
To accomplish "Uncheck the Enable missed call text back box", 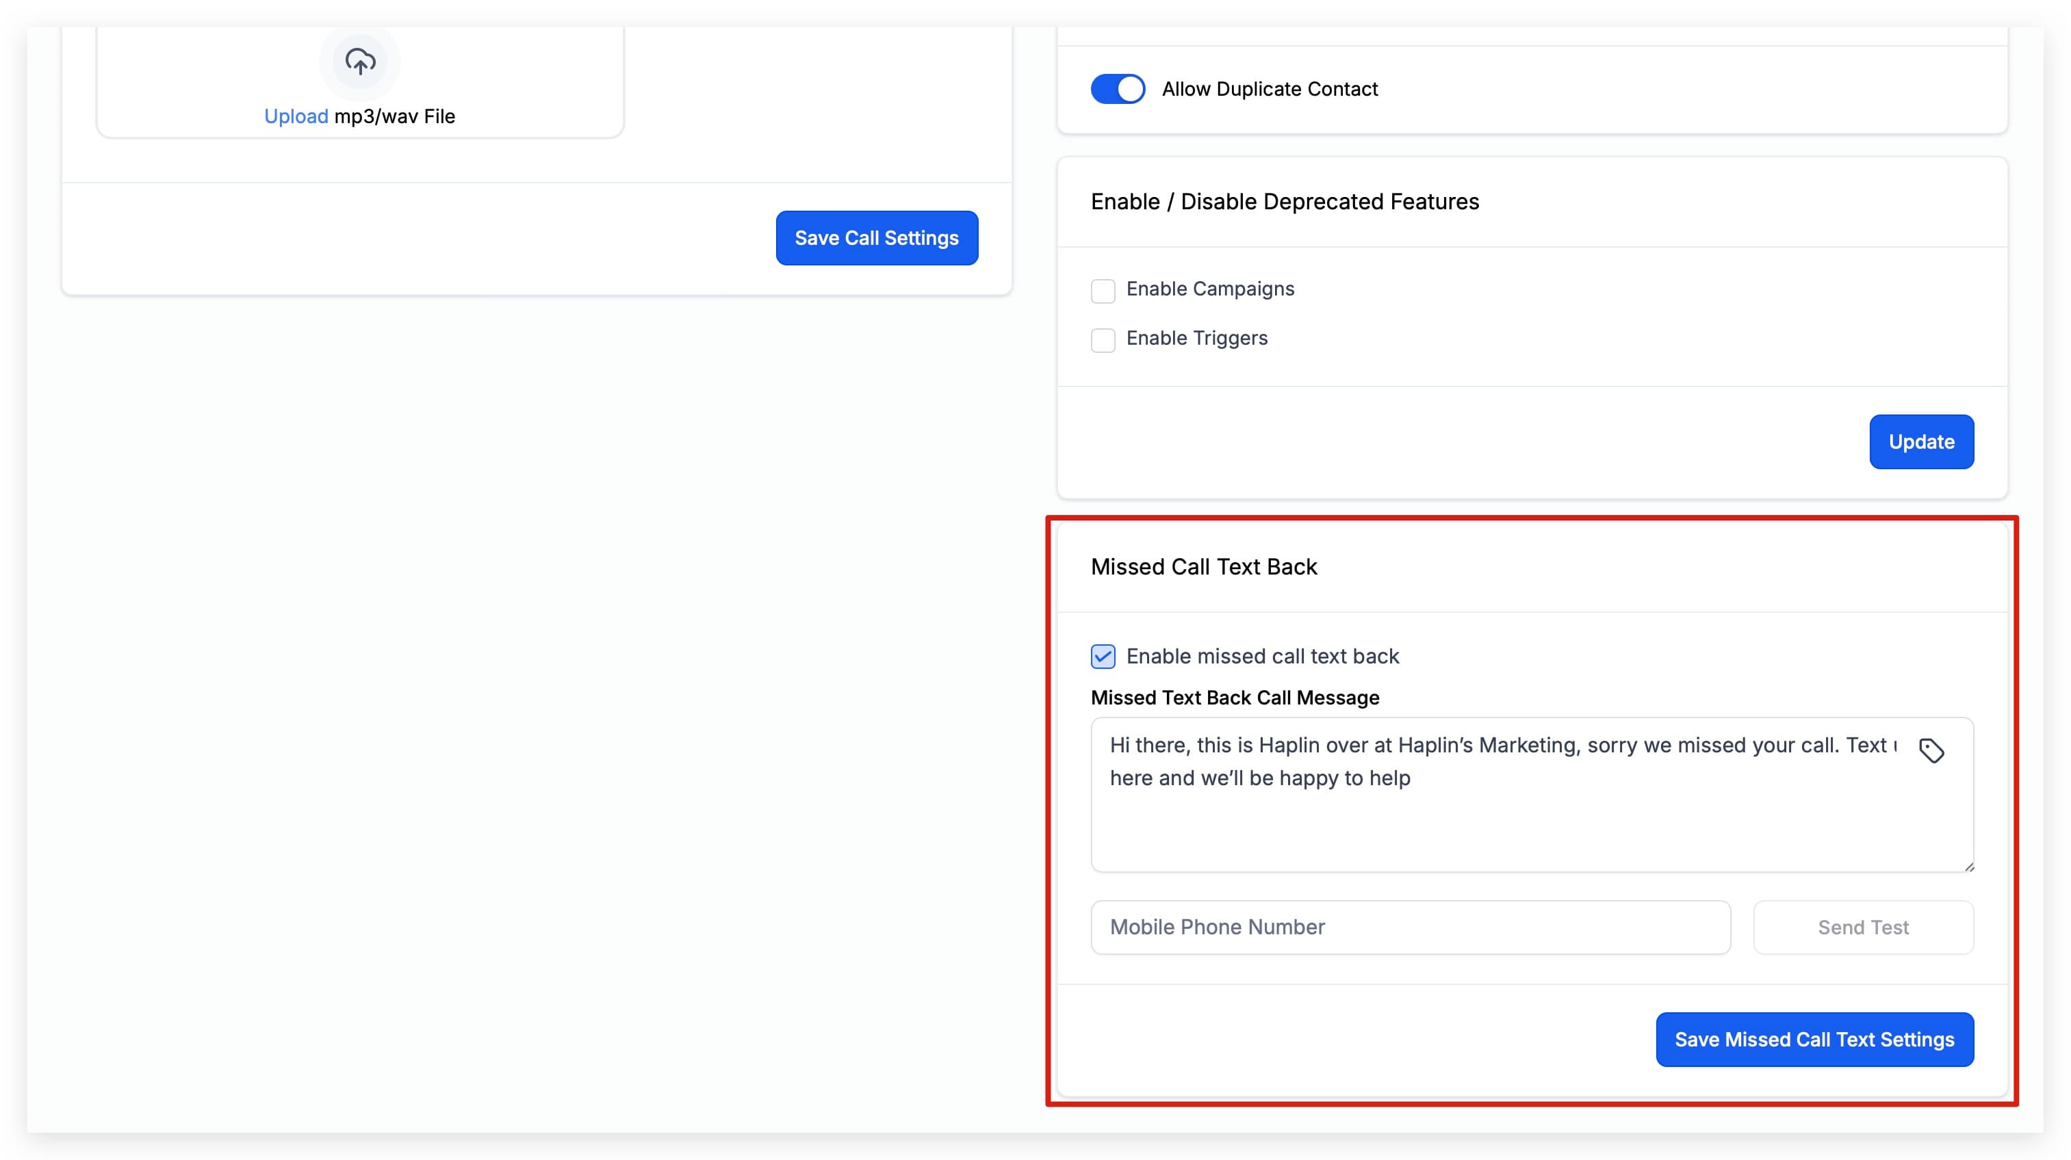I will click(1103, 657).
